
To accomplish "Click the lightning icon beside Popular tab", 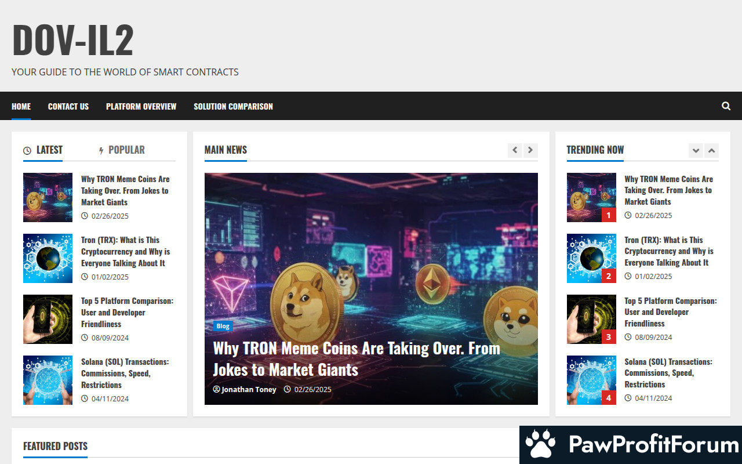I will (101, 151).
